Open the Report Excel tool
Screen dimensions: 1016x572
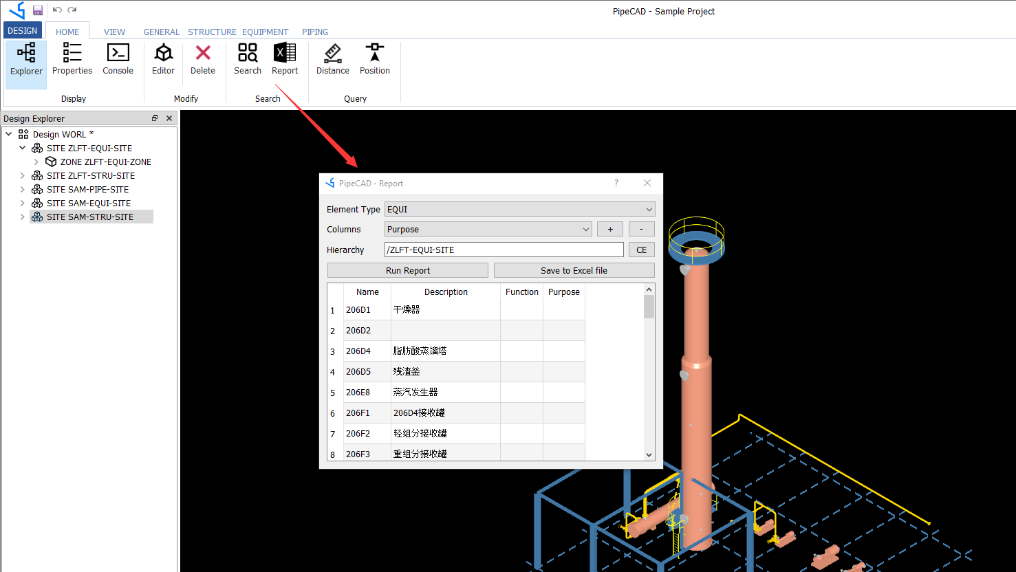[285, 60]
